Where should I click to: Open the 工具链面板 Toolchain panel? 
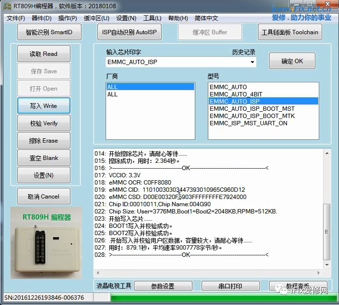(x=290, y=32)
